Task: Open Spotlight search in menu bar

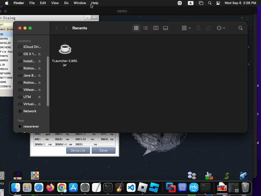Action: [210, 3]
